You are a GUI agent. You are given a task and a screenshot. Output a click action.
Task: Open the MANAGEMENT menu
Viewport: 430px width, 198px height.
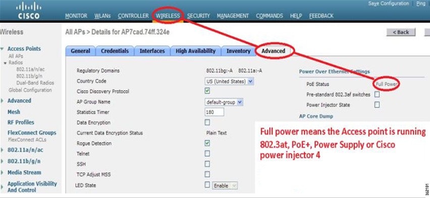coord(233,16)
